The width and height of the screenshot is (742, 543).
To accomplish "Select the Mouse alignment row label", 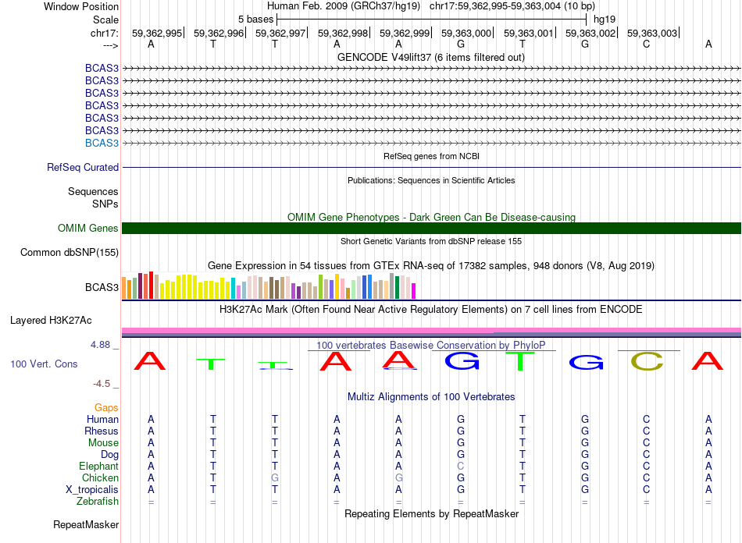I will [x=103, y=443].
